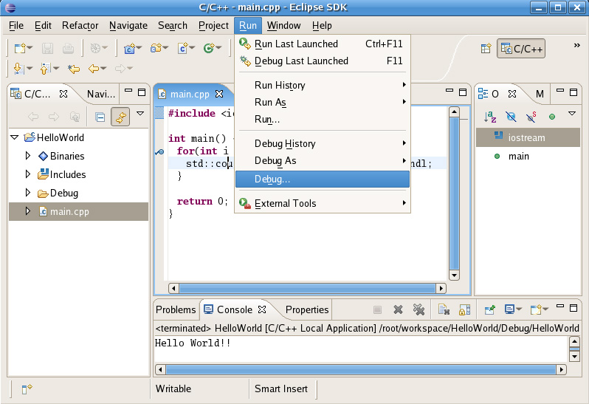This screenshot has height=404, width=589.
Task: Click the Hello World!! console output
Action: 193,343
